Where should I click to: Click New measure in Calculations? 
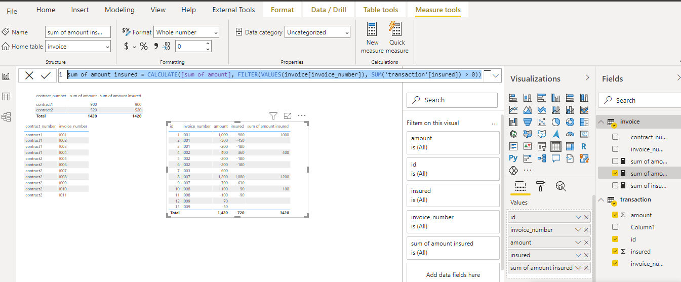[x=372, y=37]
